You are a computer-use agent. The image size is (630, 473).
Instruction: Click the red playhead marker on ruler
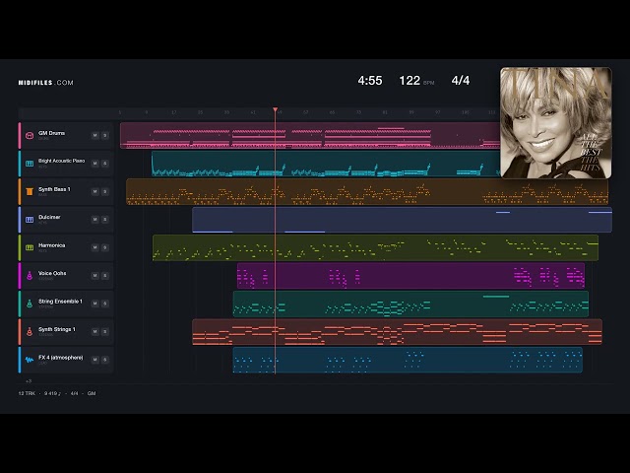pyautogui.click(x=276, y=109)
